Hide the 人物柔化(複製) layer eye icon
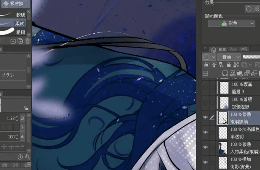Image resolution: width=260 pixels, height=170 pixels. 205,147
